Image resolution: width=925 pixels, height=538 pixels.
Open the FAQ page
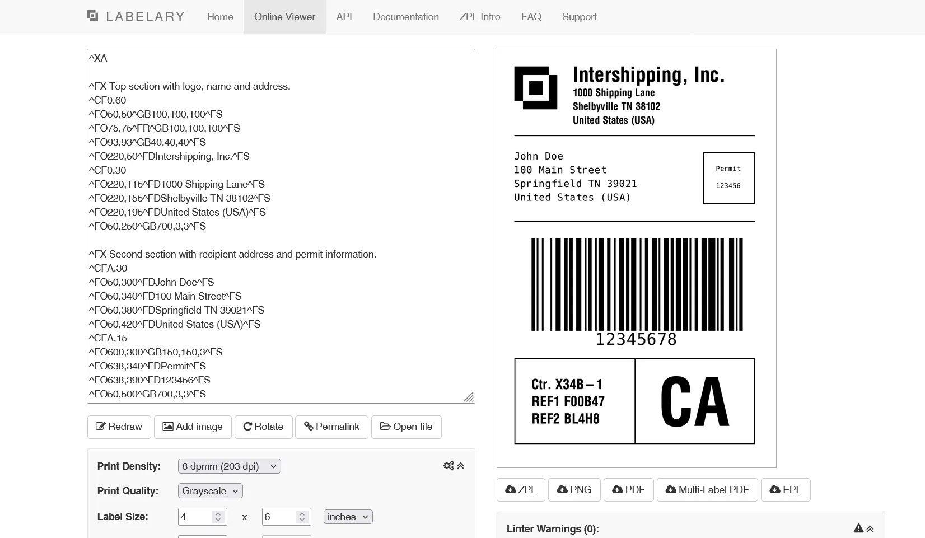[531, 17]
